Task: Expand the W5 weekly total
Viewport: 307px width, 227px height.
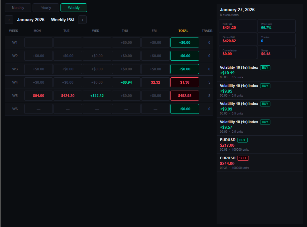Action: pos(185,96)
